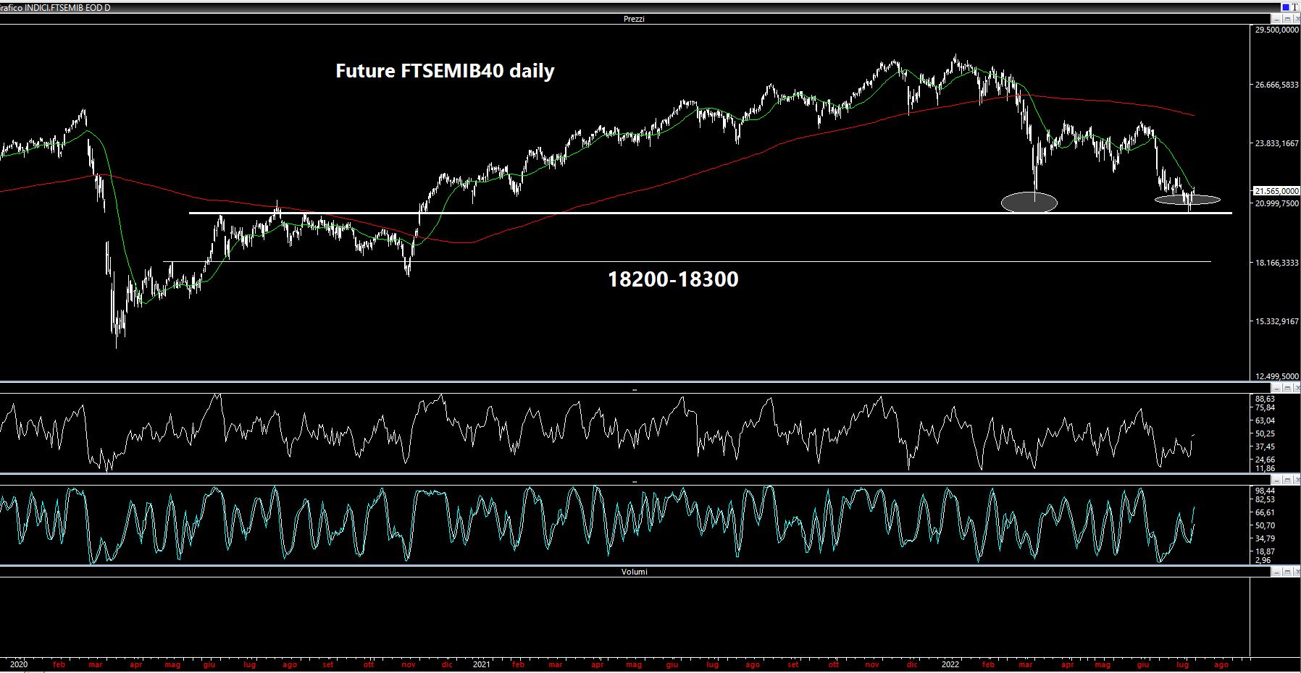The width and height of the screenshot is (1301, 673).
Task: Click the 2022 year label on time axis
Action: tap(950, 664)
